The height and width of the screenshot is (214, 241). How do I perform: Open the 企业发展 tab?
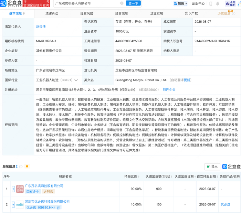(156, 13)
